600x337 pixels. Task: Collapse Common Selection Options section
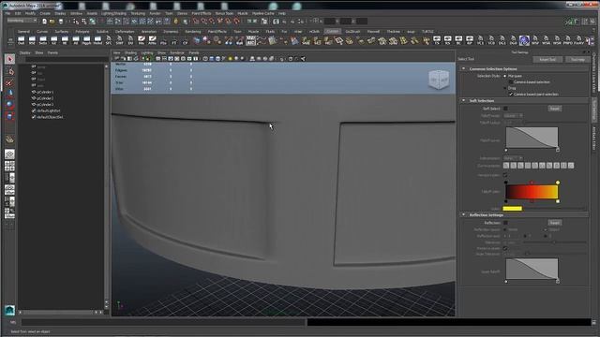coord(464,68)
